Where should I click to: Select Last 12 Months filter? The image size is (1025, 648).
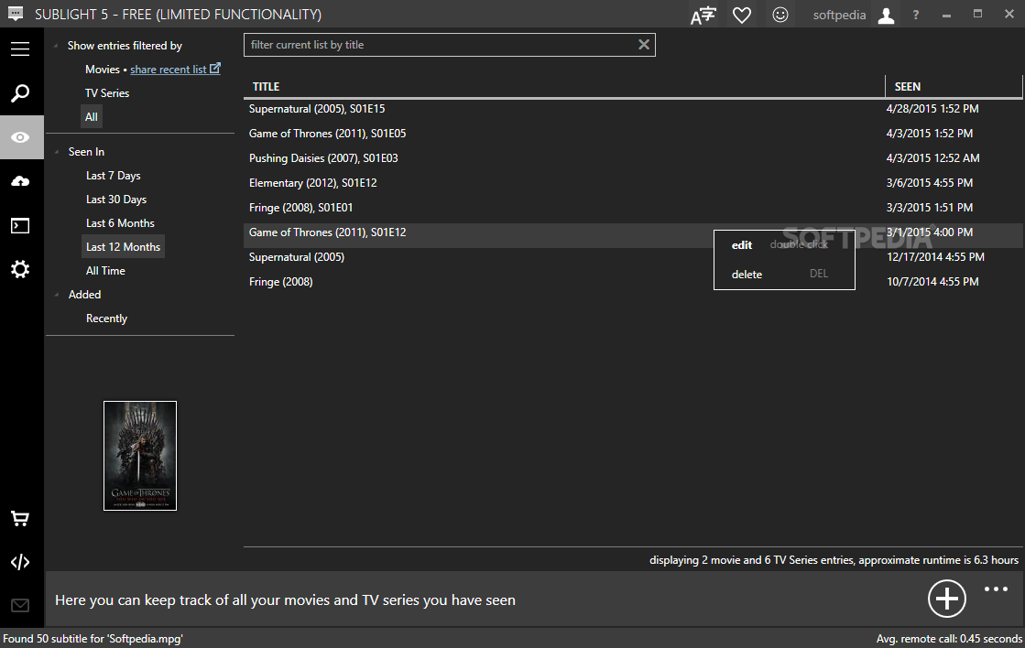123,247
